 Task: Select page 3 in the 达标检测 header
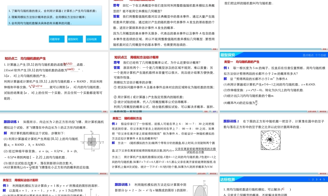tap(317, 179)
